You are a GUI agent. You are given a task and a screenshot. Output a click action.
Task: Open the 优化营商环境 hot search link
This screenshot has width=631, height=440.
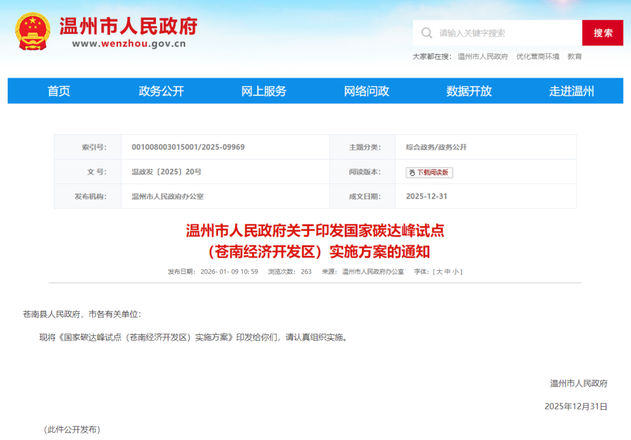point(538,57)
